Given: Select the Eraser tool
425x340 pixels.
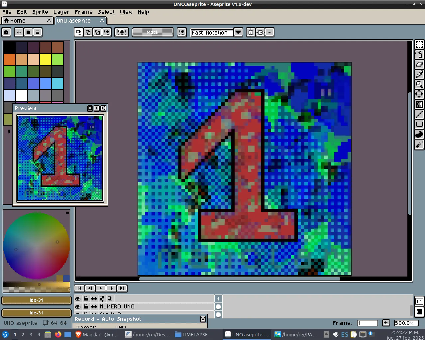Looking at the screenshot, I should (419, 64).
